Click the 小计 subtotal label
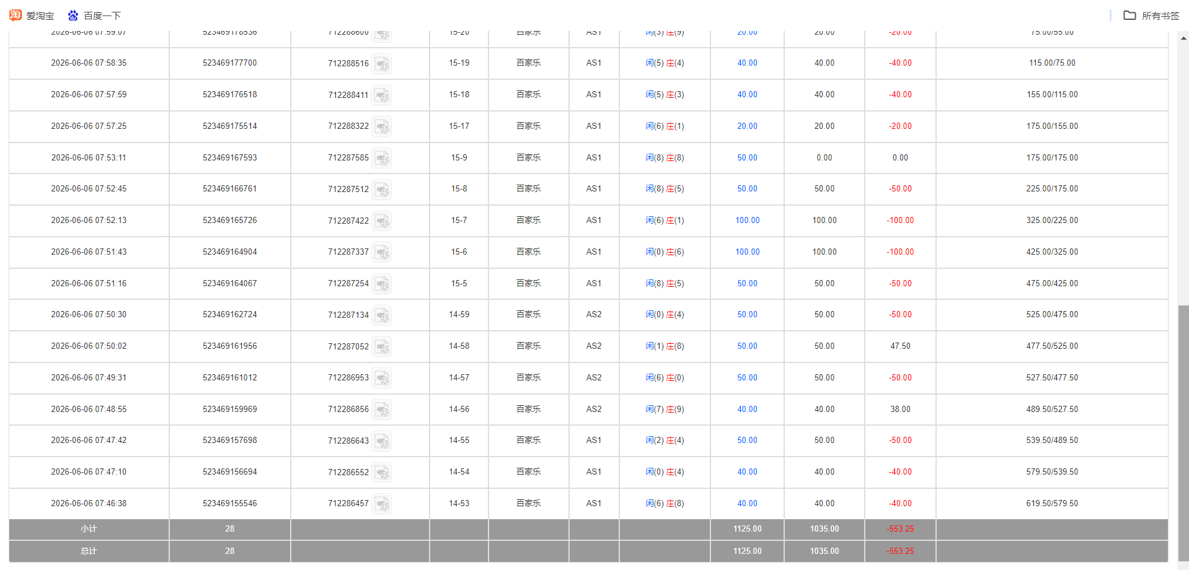 89,529
